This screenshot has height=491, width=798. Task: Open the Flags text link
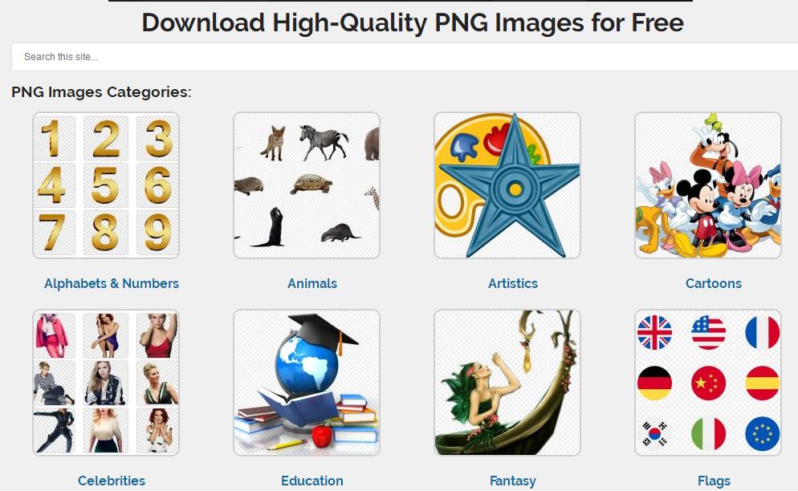pos(714,481)
